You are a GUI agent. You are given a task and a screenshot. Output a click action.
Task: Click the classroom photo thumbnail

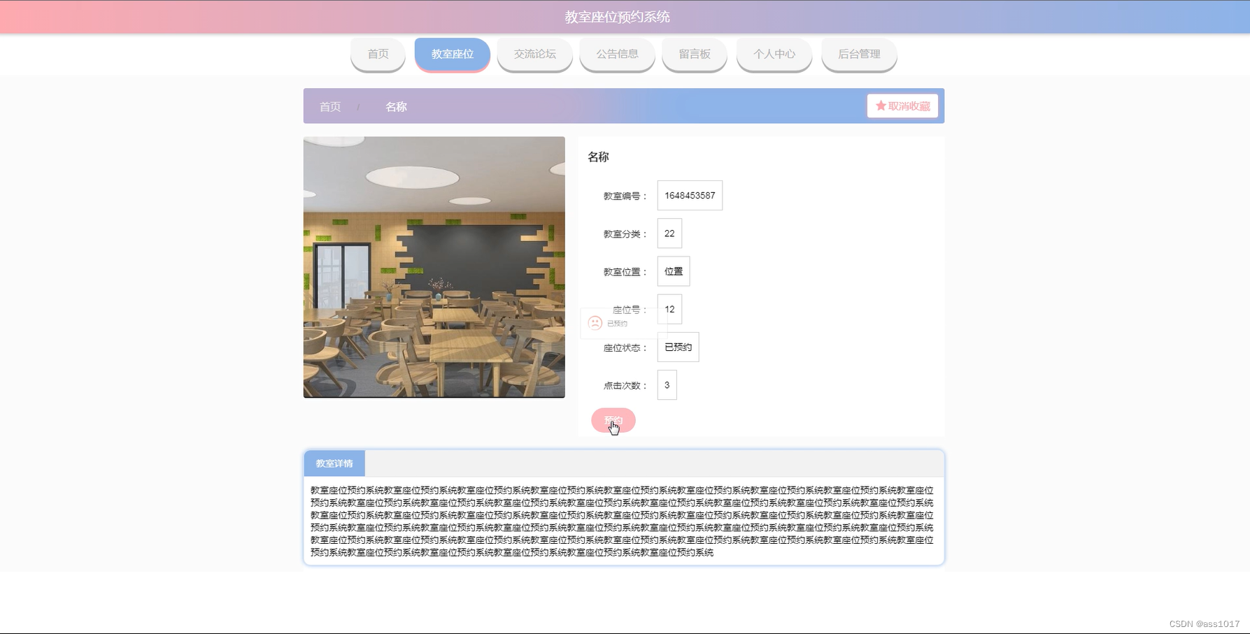point(434,266)
